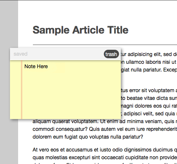Click the text "commodi consequatur?"
This screenshot has height=164, width=177.
(x=60, y=129)
